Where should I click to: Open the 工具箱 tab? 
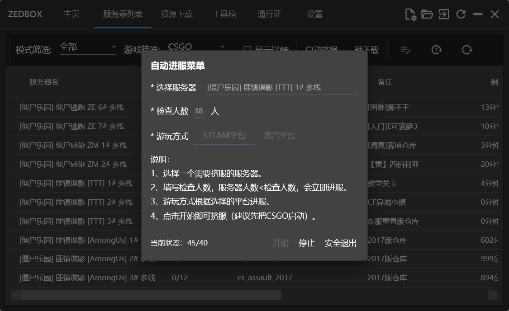click(224, 14)
